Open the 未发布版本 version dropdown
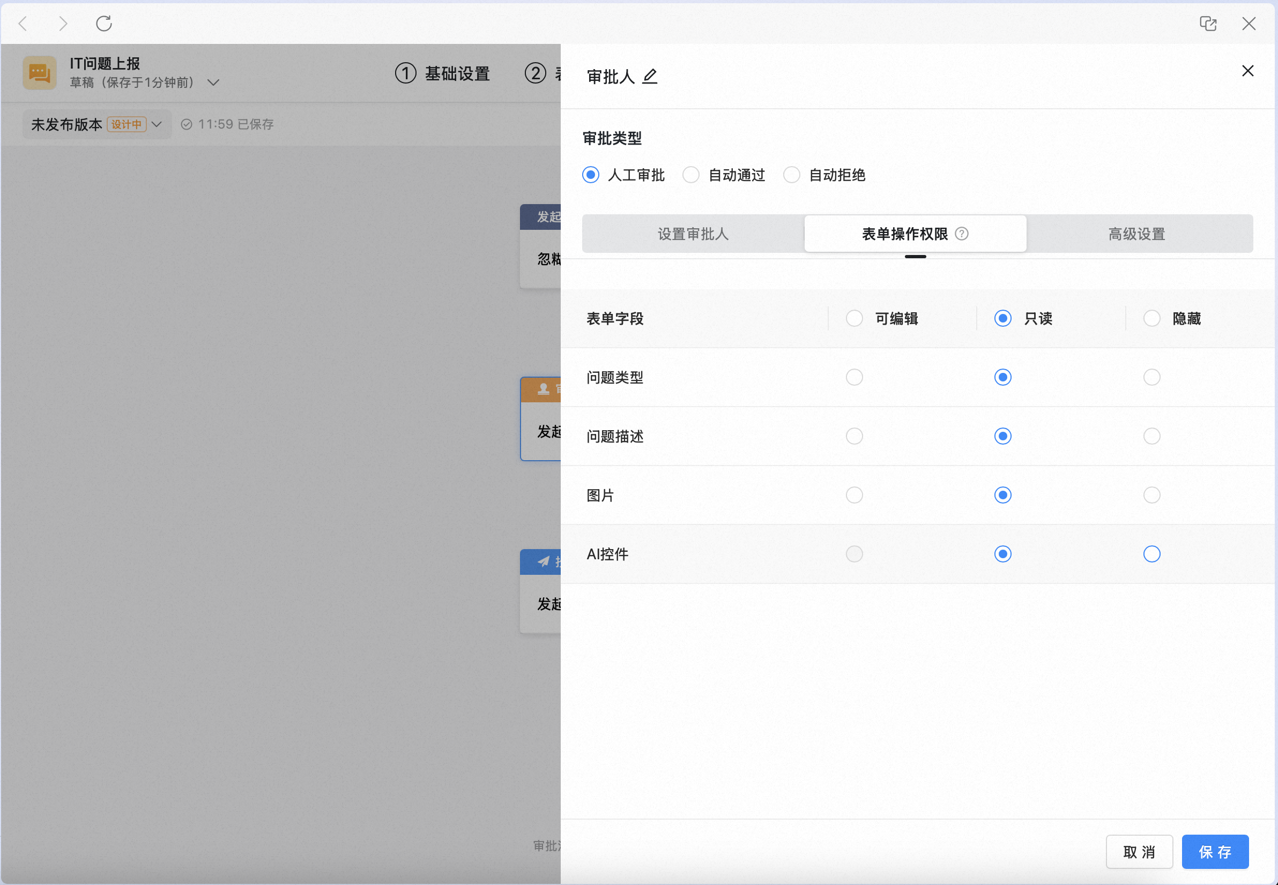Viewport: 1278px width, 885px height. tap(96, 124)
